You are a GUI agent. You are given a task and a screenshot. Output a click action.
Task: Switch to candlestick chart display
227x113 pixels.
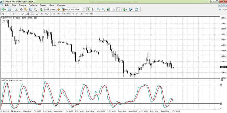89,9
